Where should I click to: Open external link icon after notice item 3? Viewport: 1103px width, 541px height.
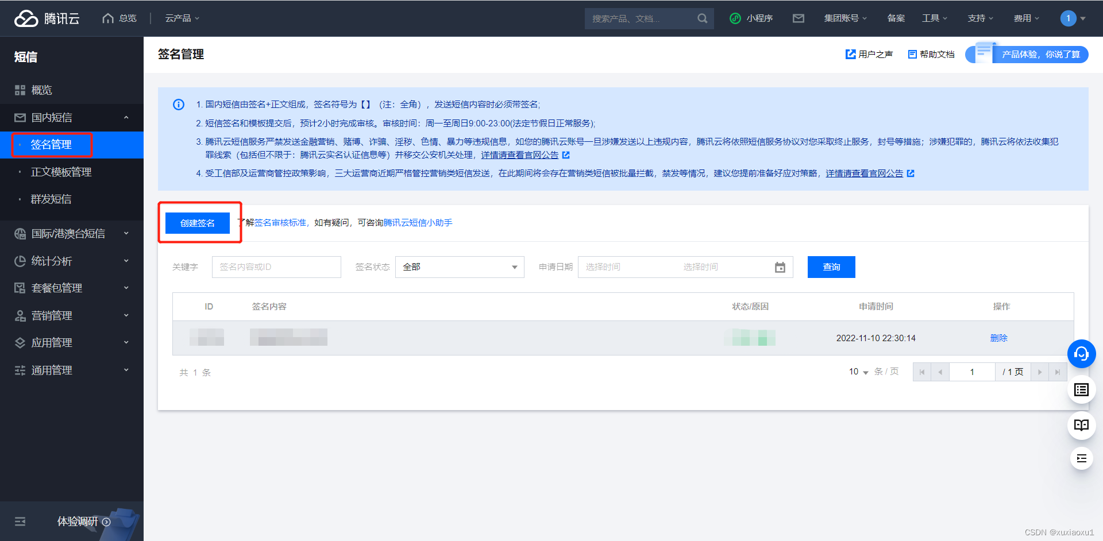click(x=566, y=155)
